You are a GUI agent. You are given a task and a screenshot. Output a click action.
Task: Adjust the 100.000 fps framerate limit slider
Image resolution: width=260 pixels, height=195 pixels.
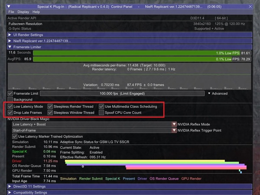click(122, 93)
